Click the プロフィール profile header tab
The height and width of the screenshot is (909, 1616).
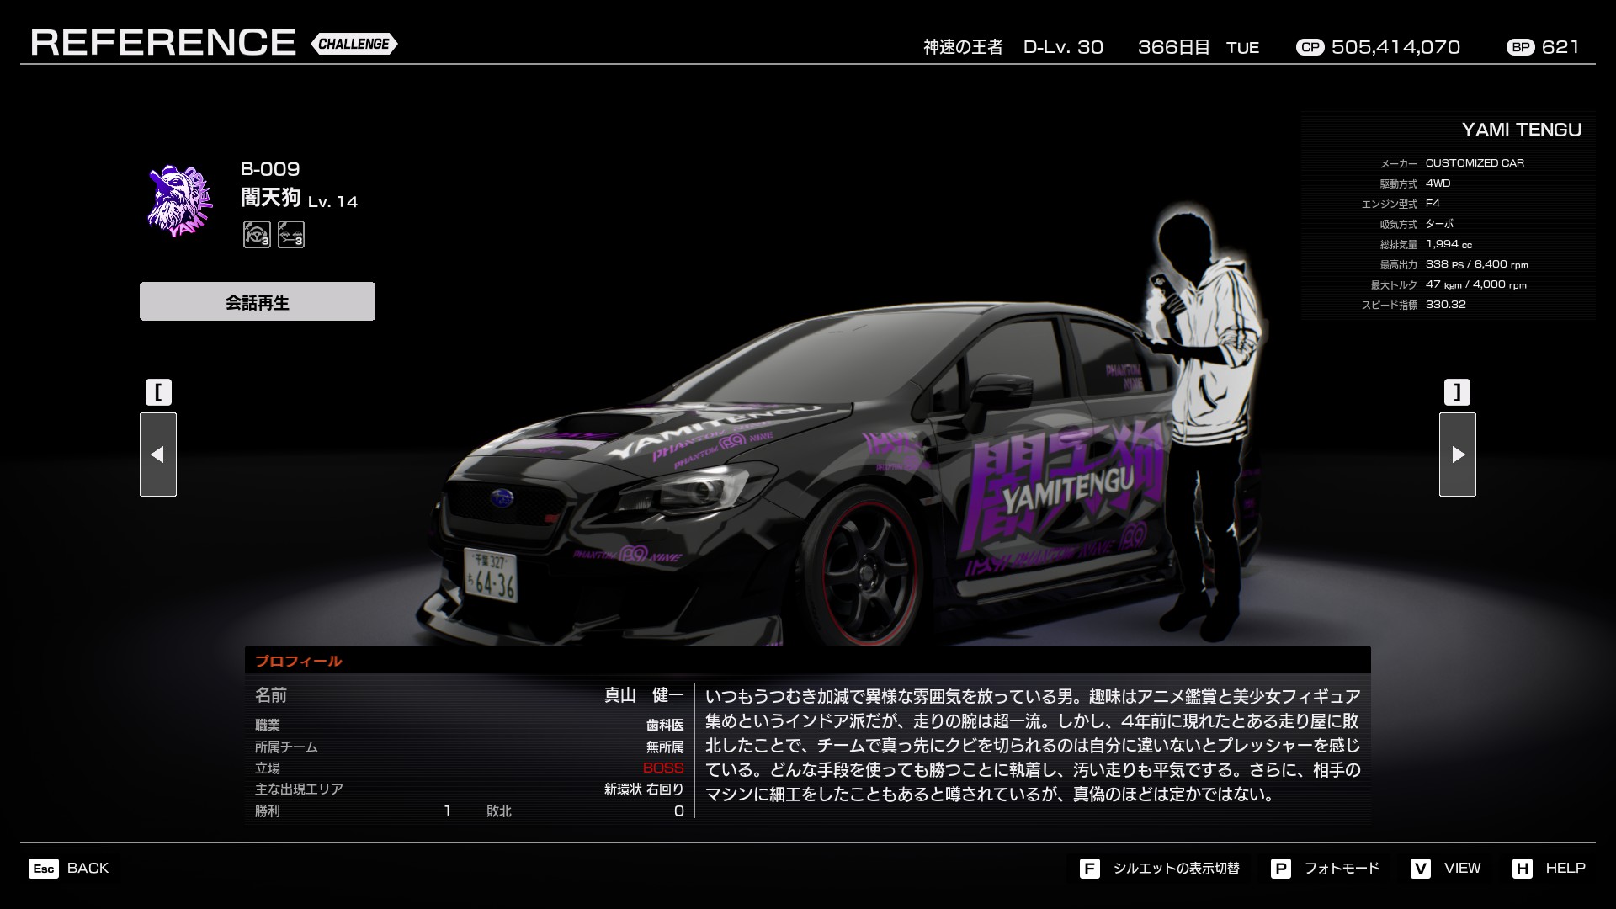click(x=298, y=661)
